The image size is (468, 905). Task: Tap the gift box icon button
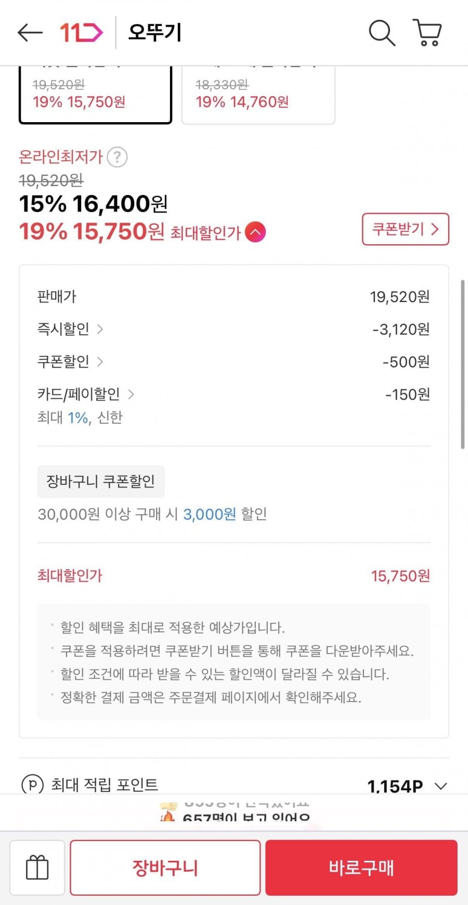tap(37, 868)
